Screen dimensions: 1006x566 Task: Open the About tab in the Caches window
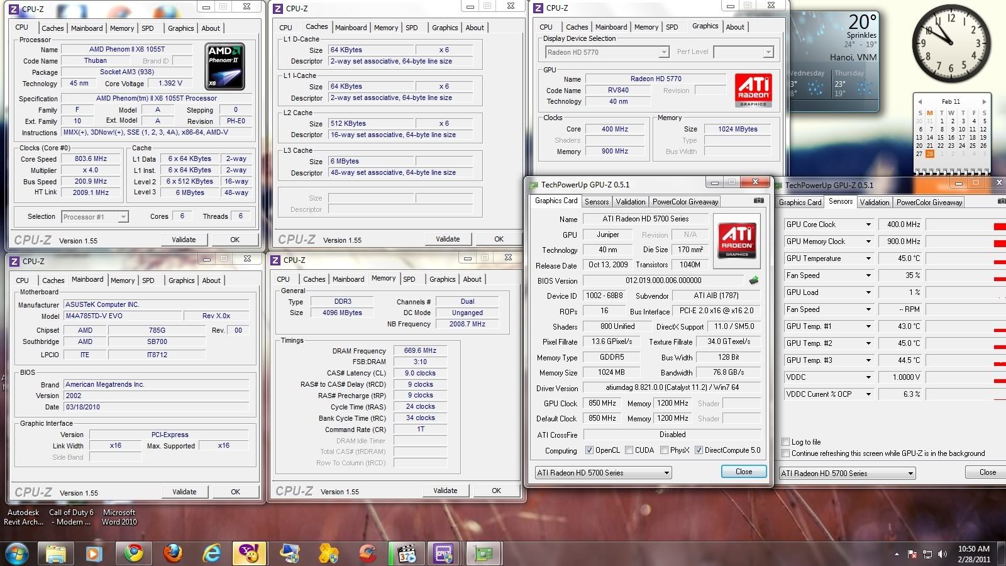(475, 28)
